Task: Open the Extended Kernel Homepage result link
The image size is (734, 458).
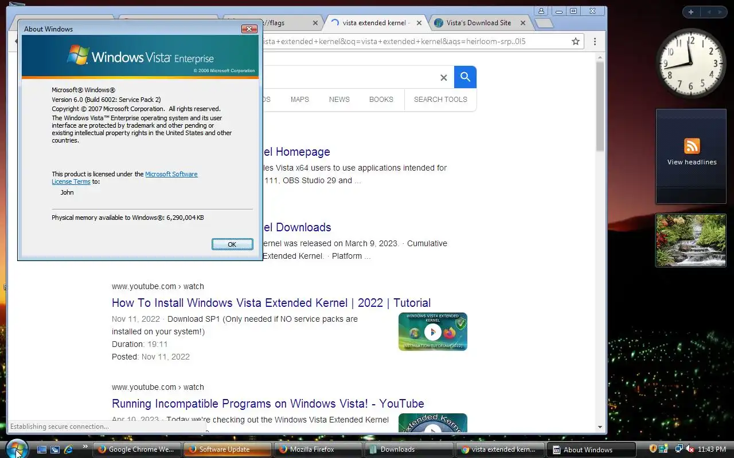Action: pyautogui.click(x=296, y=152)
